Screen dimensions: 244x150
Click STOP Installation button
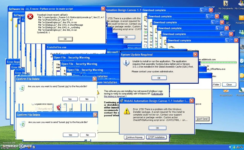coord(156,137)
